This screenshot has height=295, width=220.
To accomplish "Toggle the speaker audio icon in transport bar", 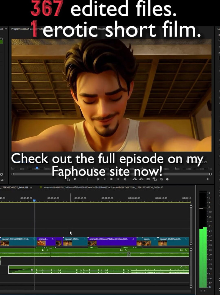I will tap(168, 179).
